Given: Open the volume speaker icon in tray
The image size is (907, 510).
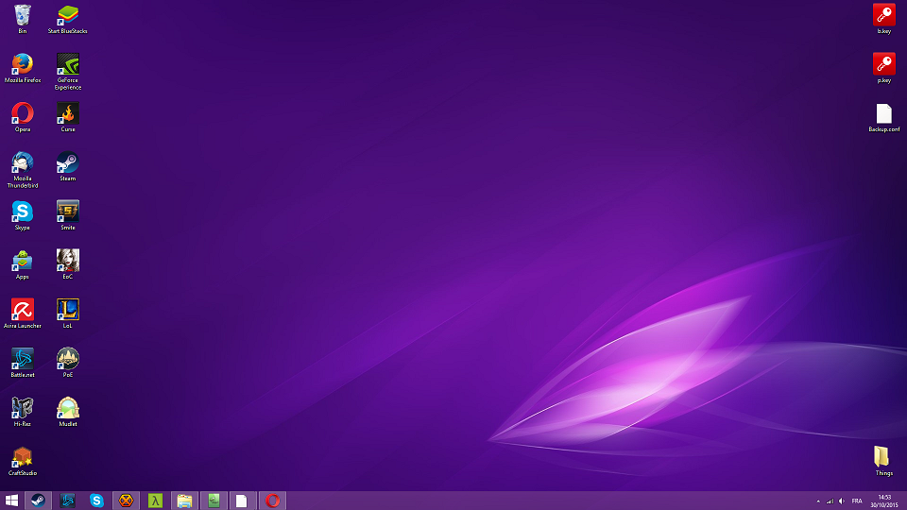Looking at the screenshot, I should pyautogui.click(x=841, y=501).
